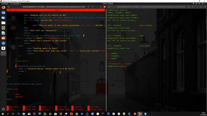207x116 pixels.
Task: Click Go To Line shortcut in nano footer
Action: [95, 110]
